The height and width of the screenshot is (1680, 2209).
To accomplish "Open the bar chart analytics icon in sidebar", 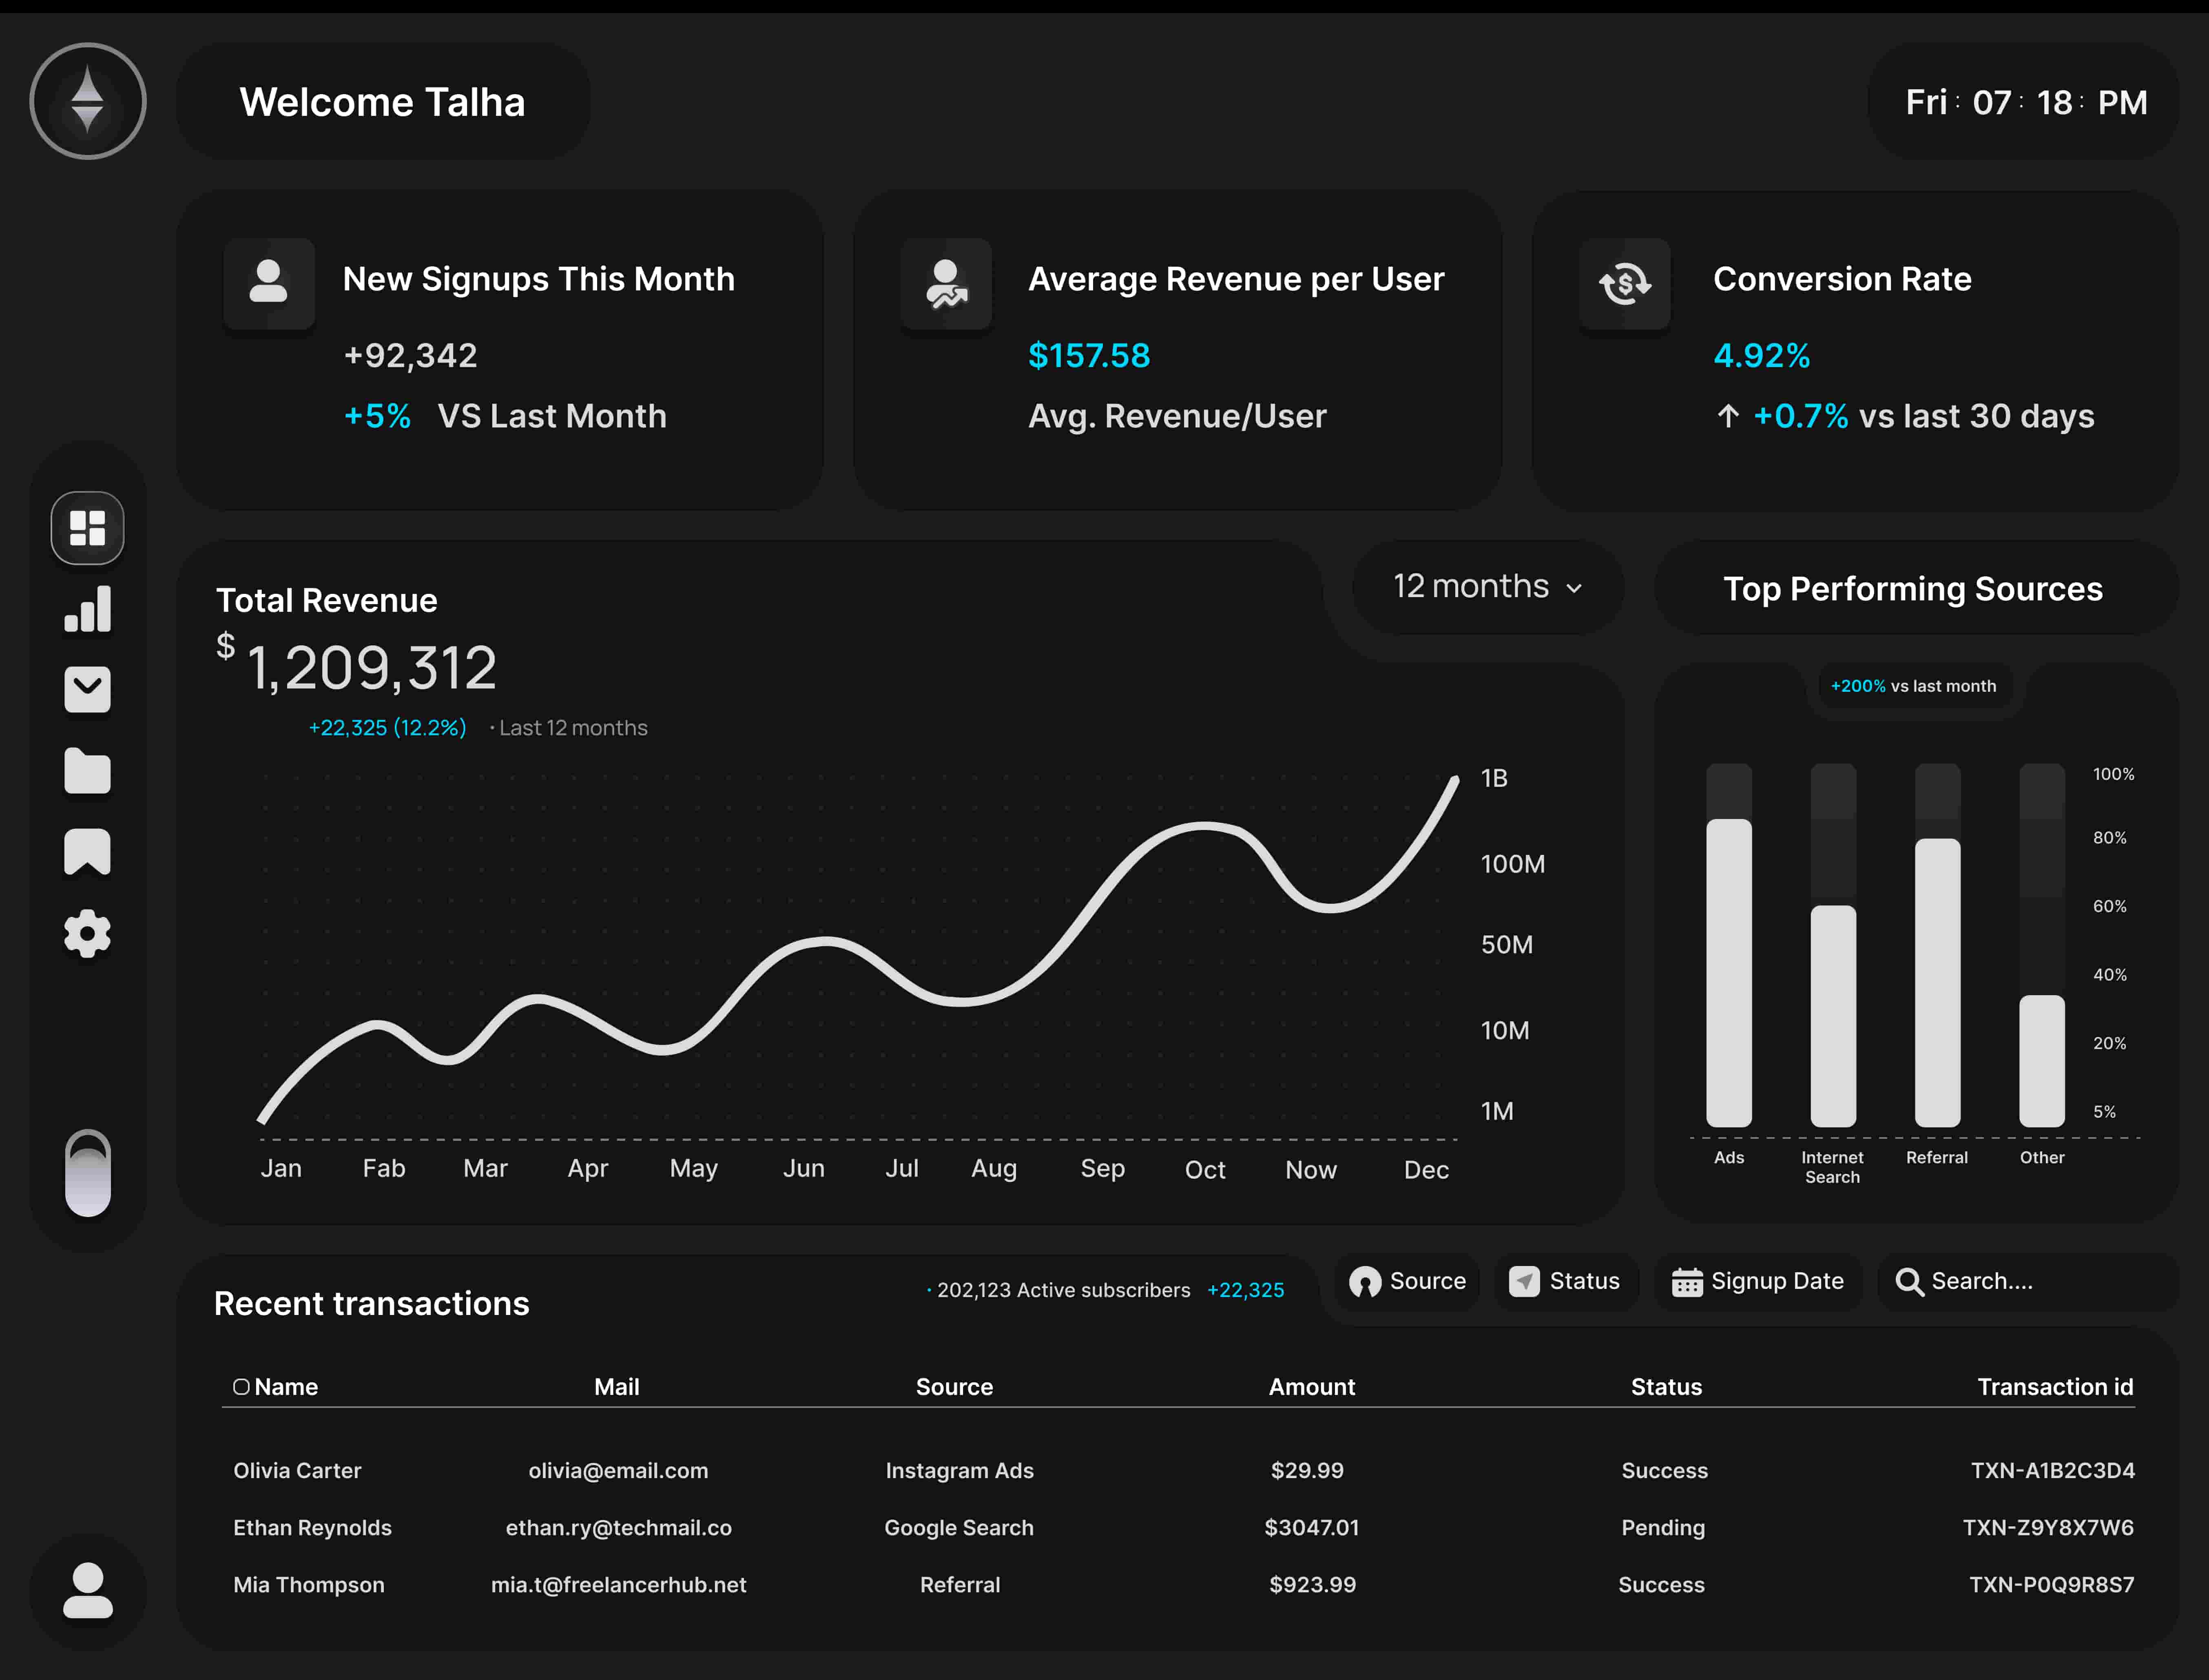I will pos(88,609).
